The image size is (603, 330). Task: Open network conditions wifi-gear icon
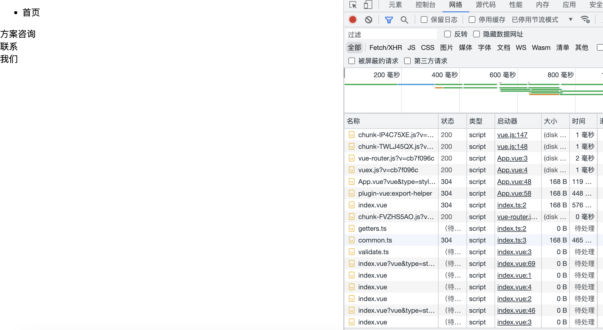pos(585,20)
